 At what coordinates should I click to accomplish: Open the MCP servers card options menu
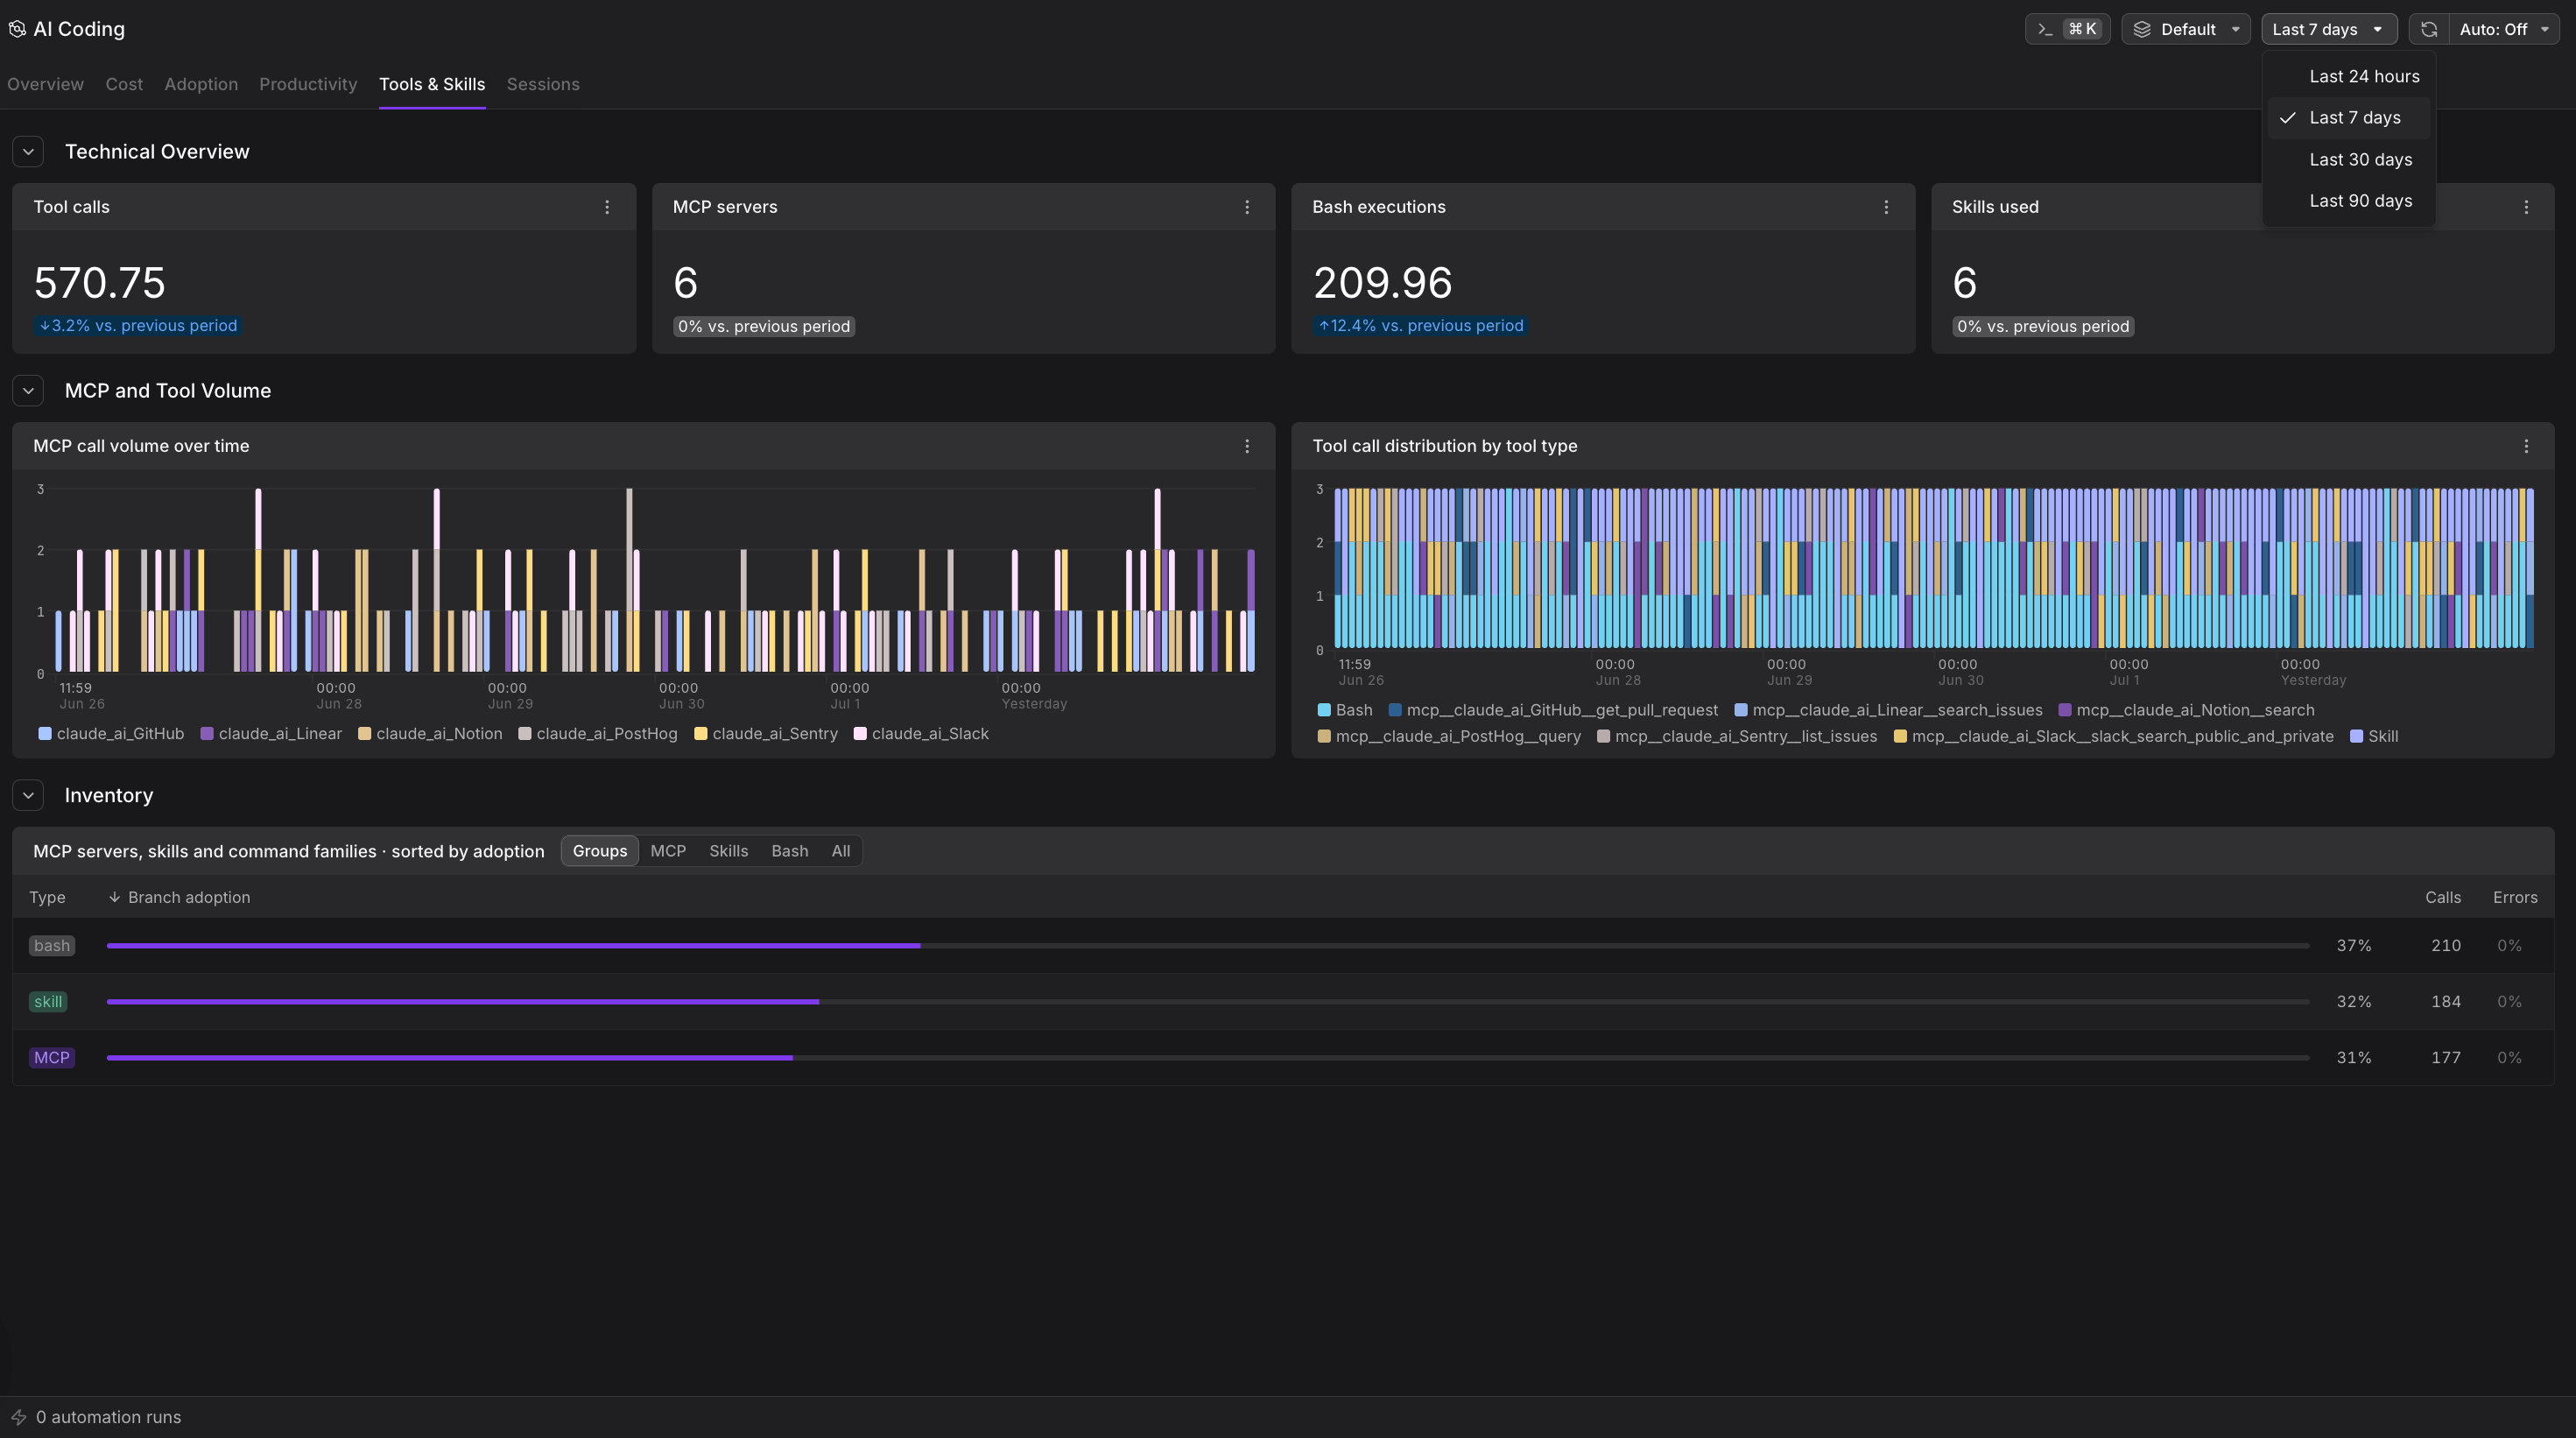coord(1247,207)
